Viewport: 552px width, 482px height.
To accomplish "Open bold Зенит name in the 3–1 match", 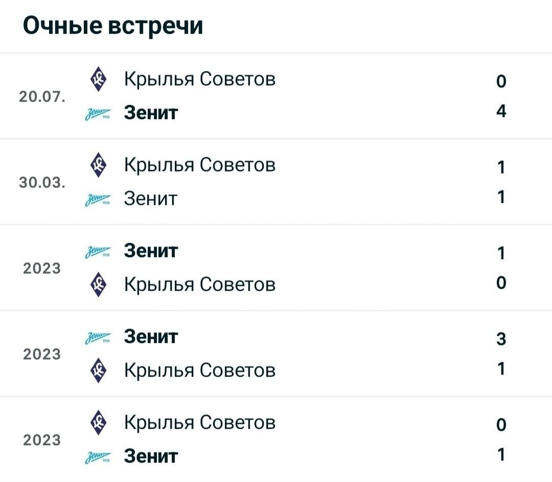I will point(151,336).
